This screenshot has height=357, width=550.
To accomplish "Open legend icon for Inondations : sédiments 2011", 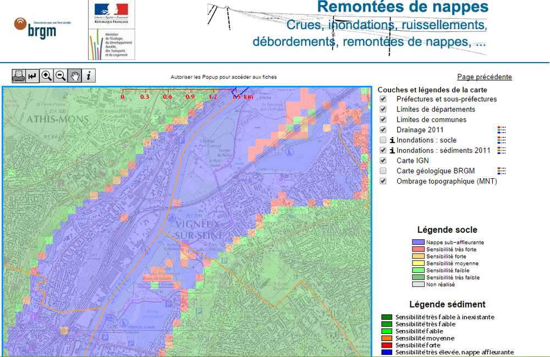I will [503, 150].
